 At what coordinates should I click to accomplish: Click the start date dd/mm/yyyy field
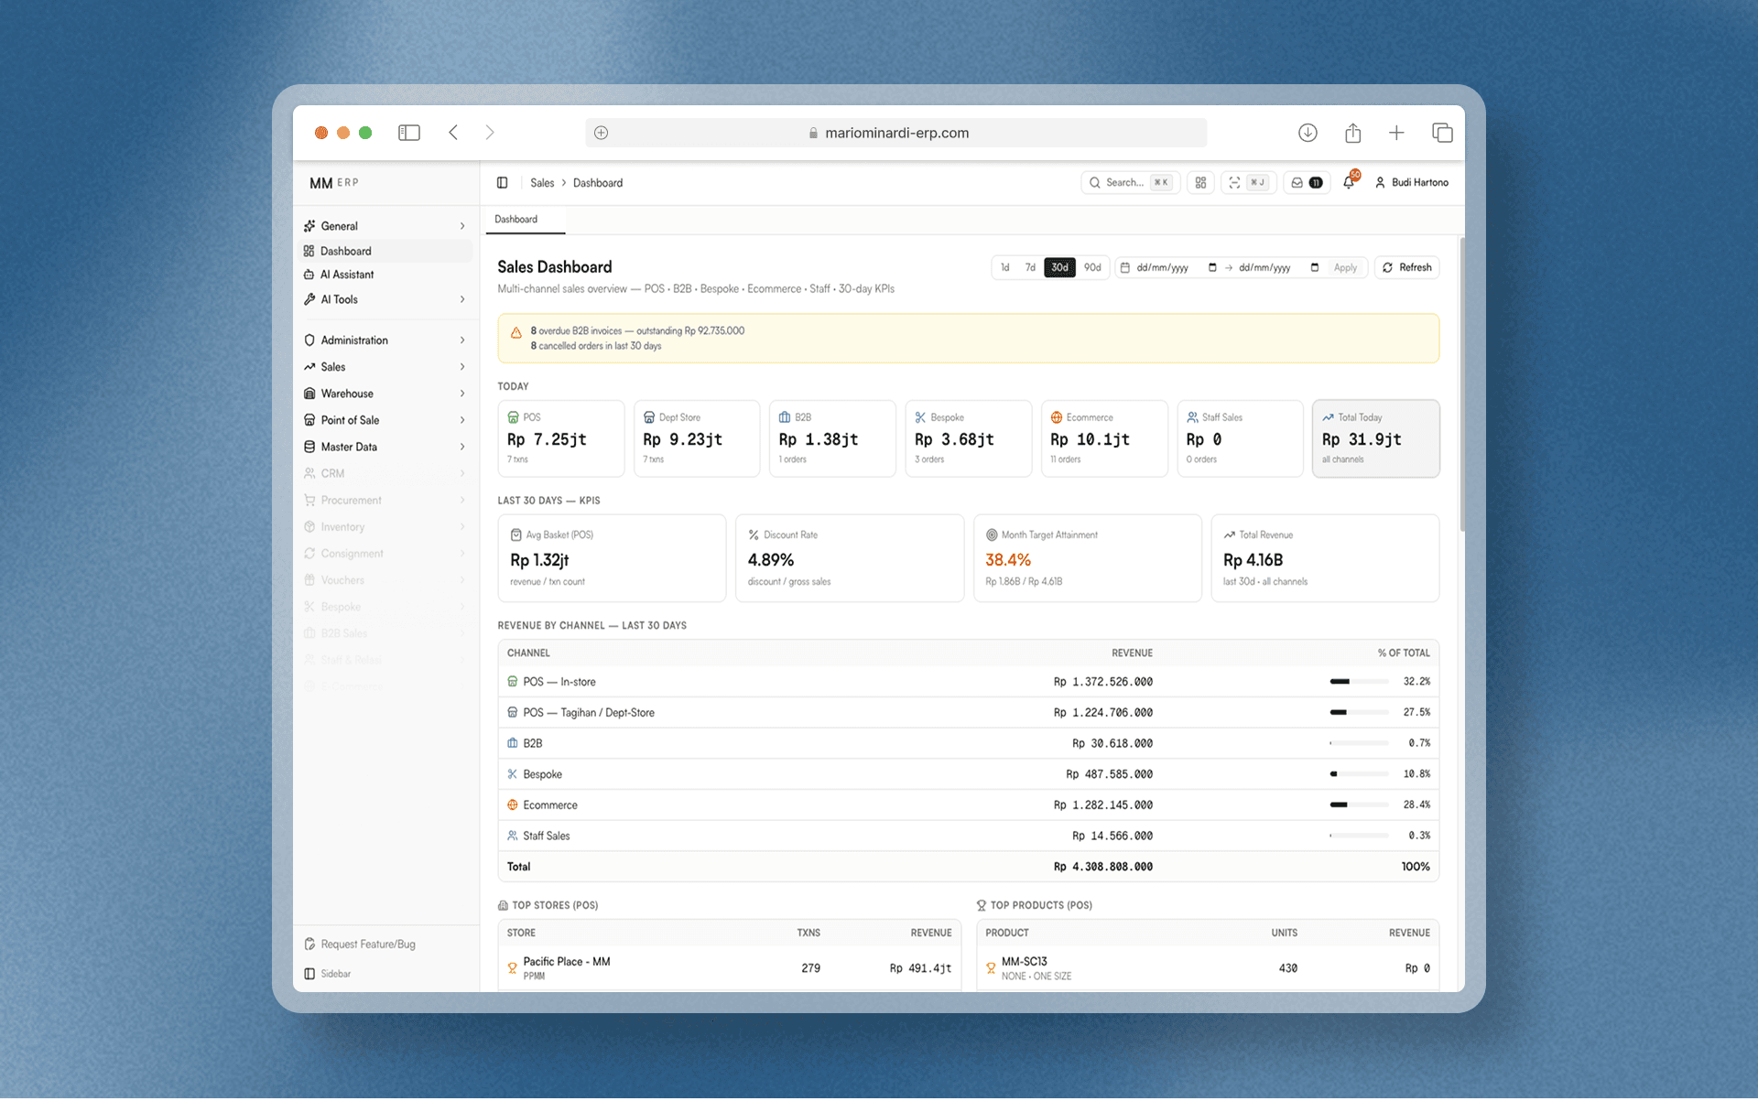click(x=1168, y=268)
